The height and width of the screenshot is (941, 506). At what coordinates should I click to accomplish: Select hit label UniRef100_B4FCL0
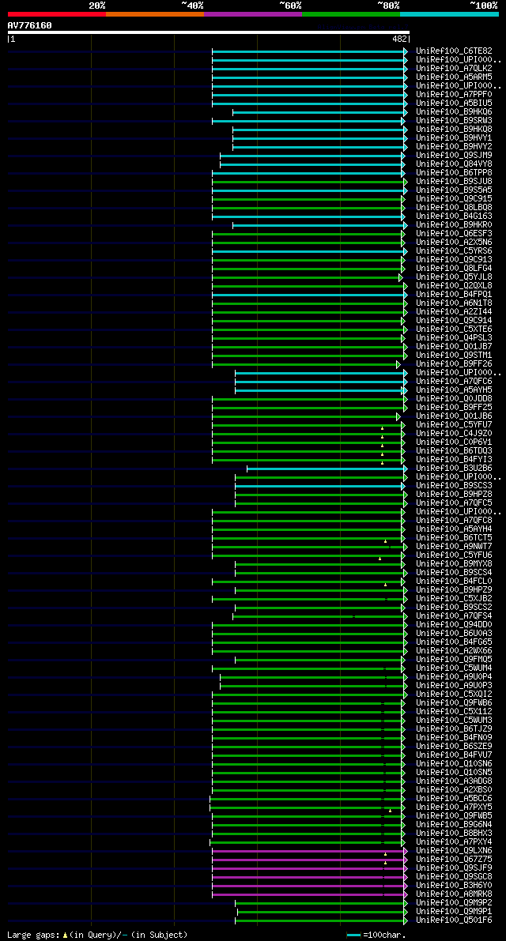click(454, 582)
